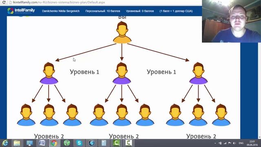Click the 'Уровневый: 0 баллов' header item
The width and height of the screenshot is (261, 147).
pos(140,11)
